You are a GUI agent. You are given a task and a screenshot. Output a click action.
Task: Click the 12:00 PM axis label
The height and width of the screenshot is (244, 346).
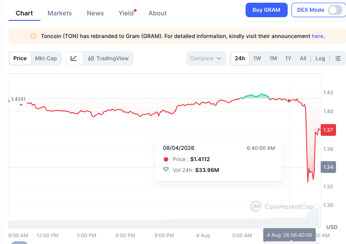tap(47, 235)
